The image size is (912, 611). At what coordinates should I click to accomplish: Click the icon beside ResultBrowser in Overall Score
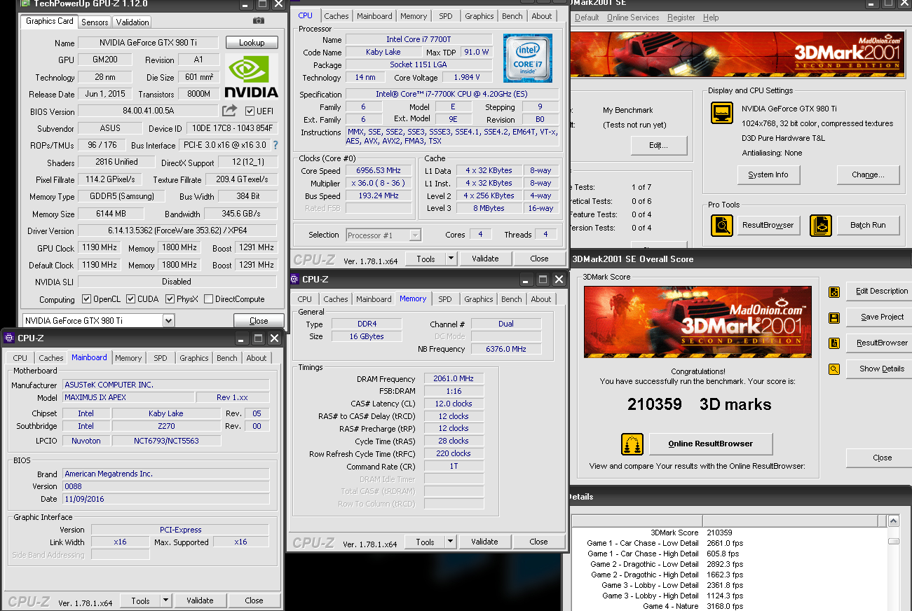coord(834,343)
